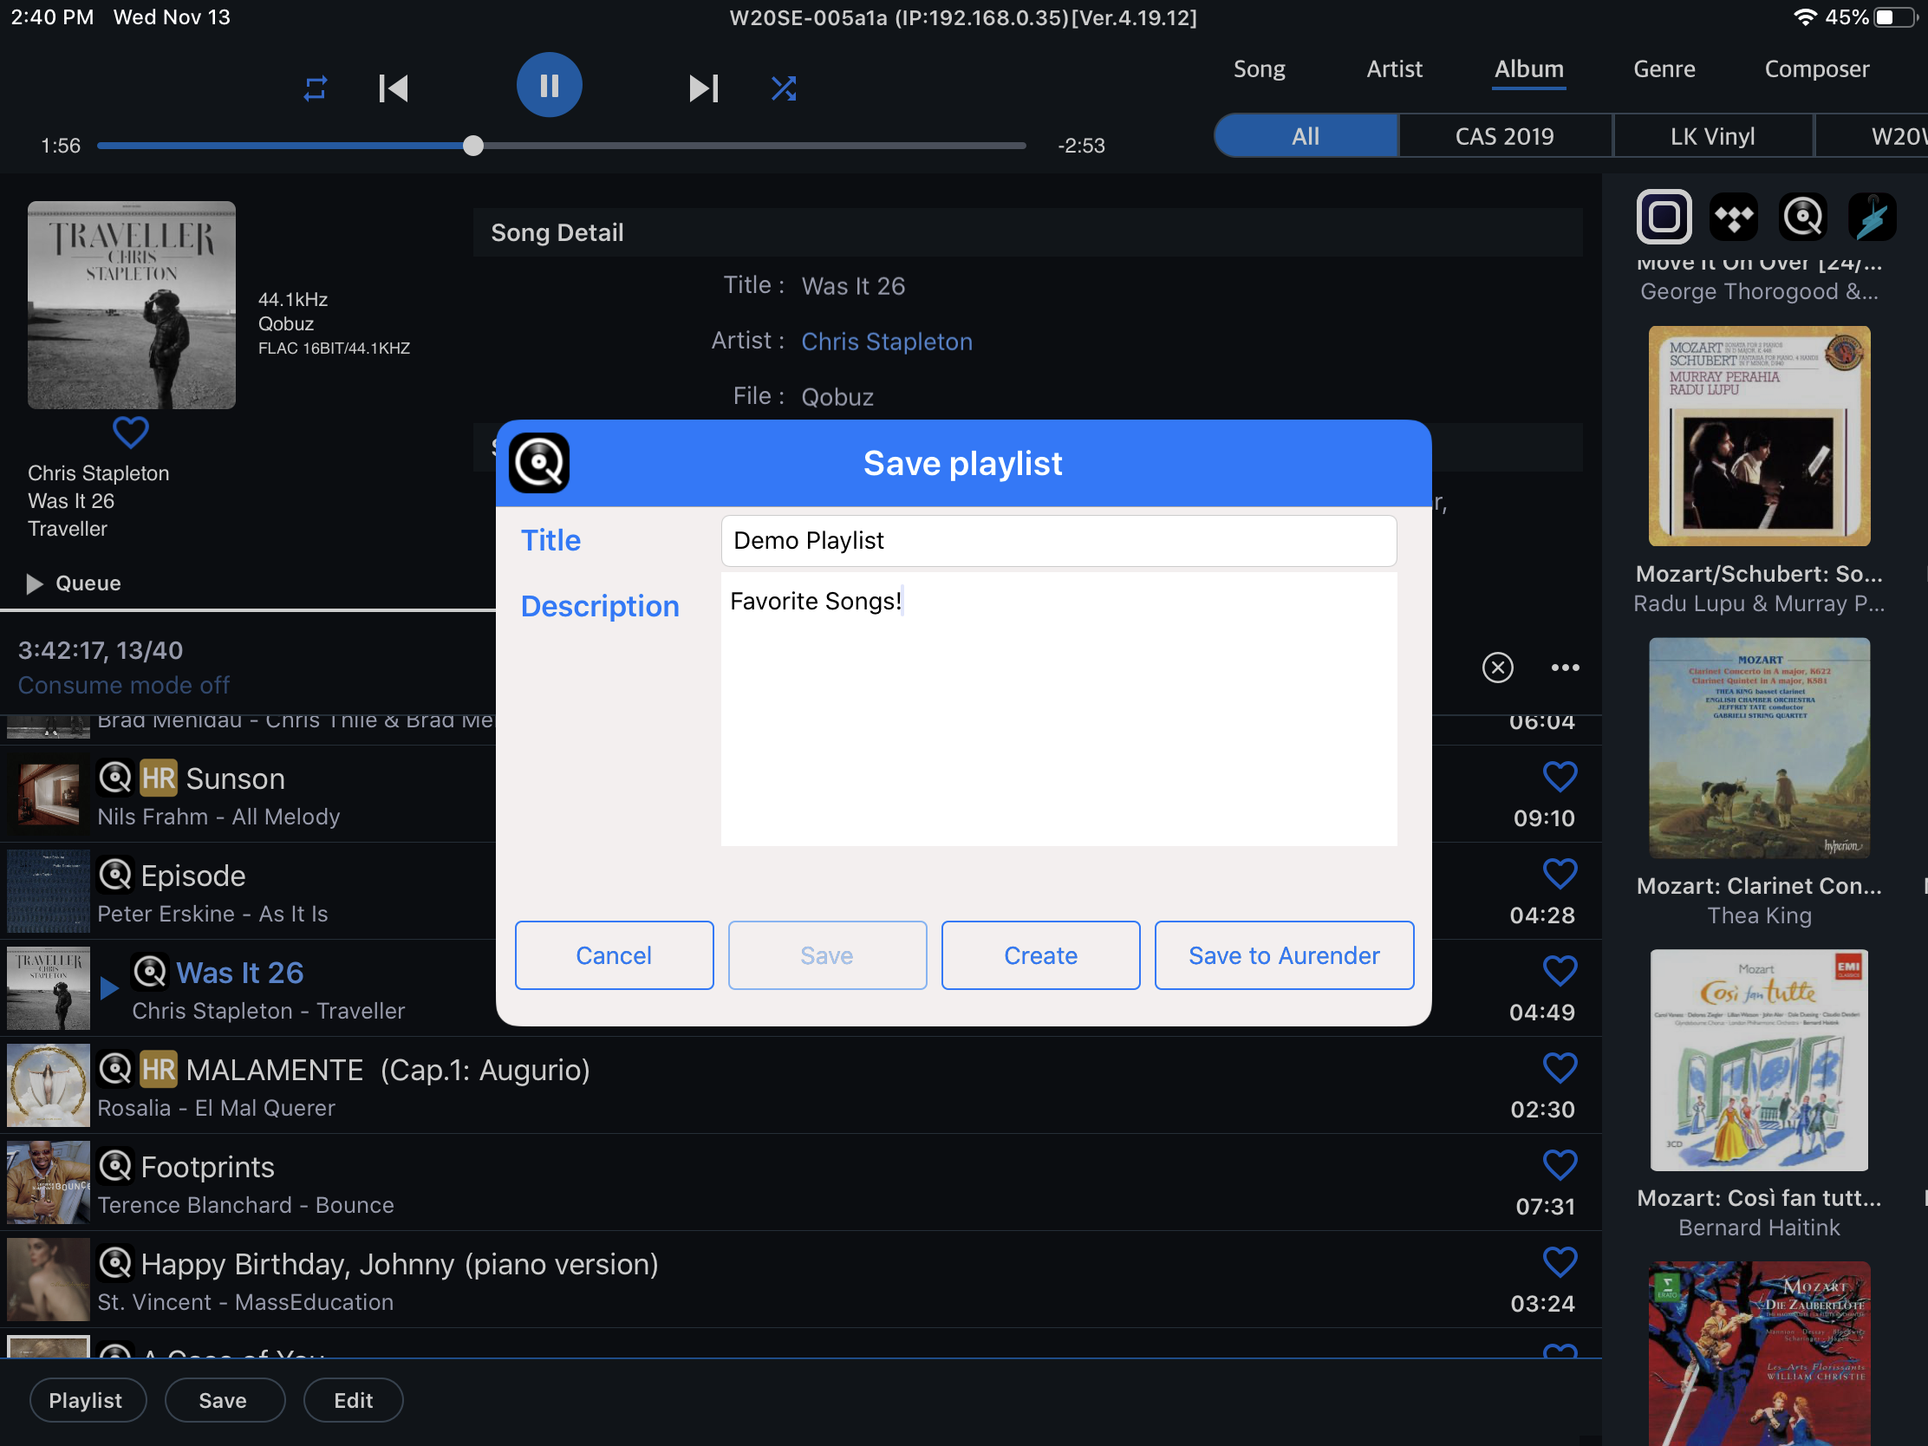This screenshot has height=1446, width=1928.
Task: Click play indicator on Was It 26
Action: pyautogui.click(x=109, y=988)
